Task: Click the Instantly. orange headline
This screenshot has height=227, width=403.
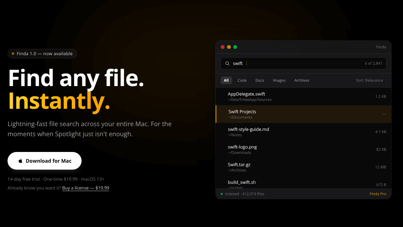Action: [x=59, y=101]
